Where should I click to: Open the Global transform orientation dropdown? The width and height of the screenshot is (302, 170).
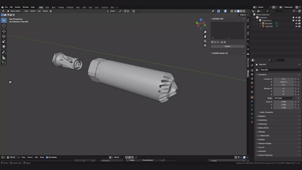[112, 11]
